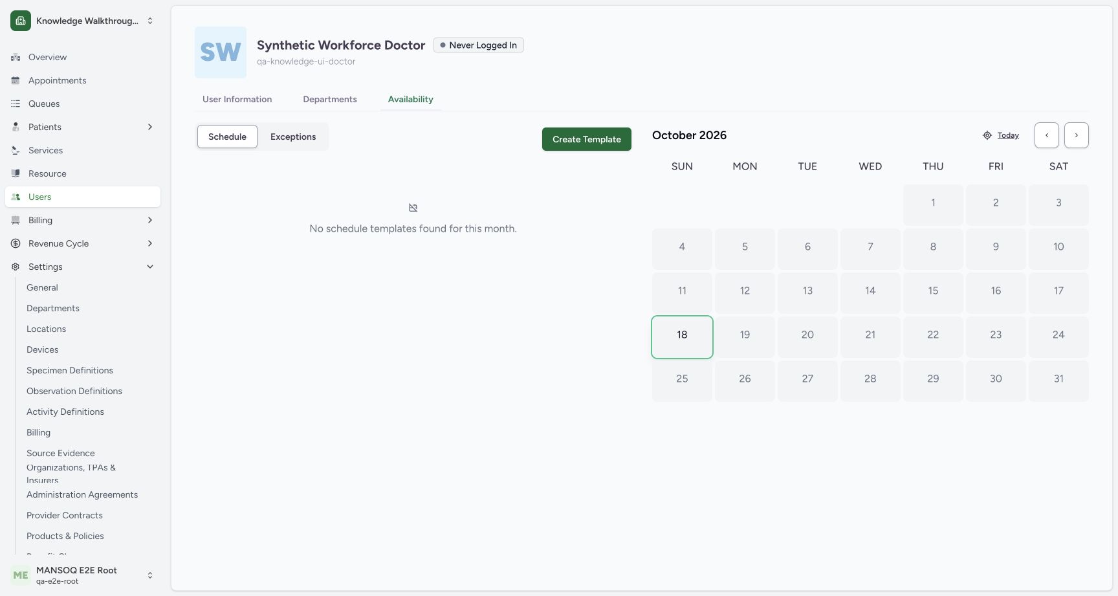Click the Revenue Cycle dollar icon
Viewport: 1118px width, 596px height.
pyautogui.click(x=16, y=243)
